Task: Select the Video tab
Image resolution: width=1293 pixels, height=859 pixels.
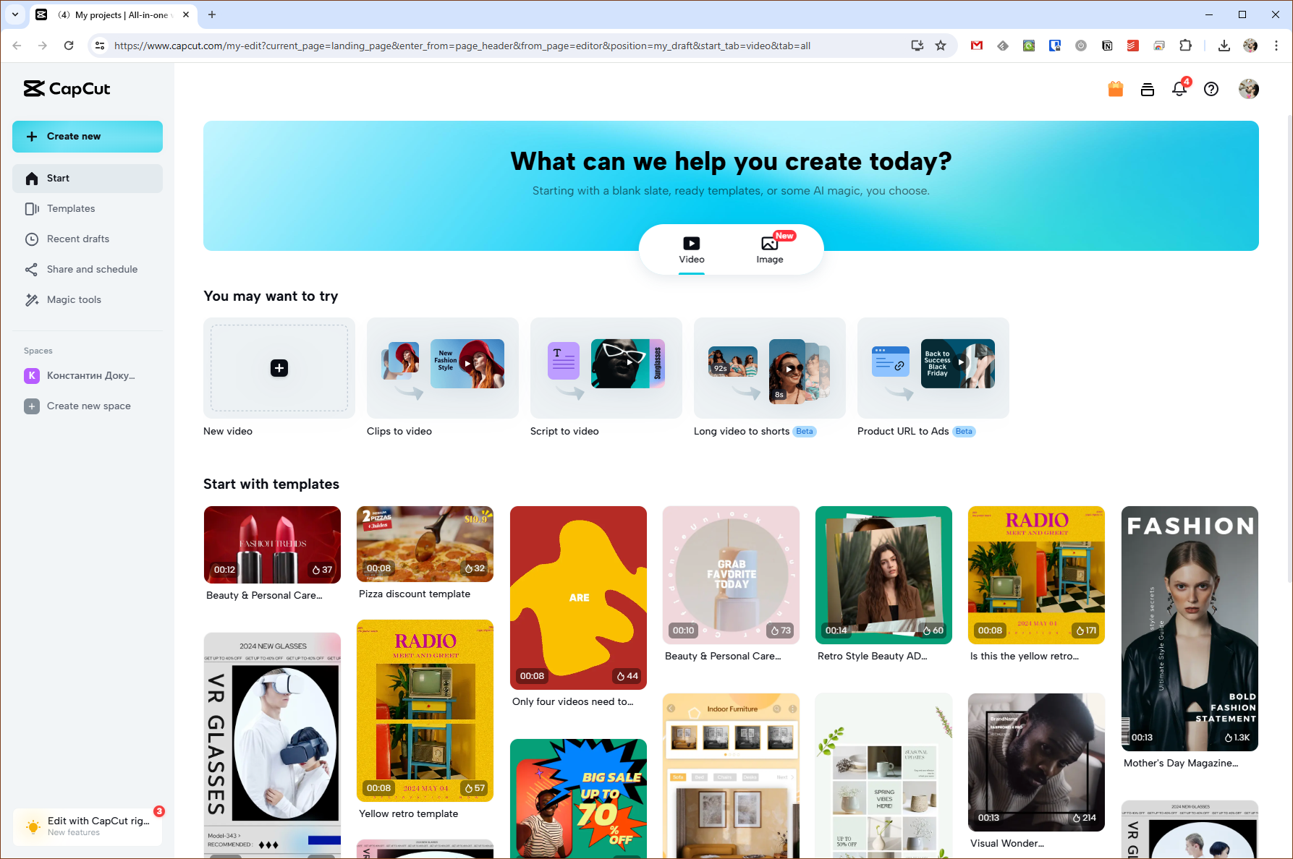Action: coord(692,250)
